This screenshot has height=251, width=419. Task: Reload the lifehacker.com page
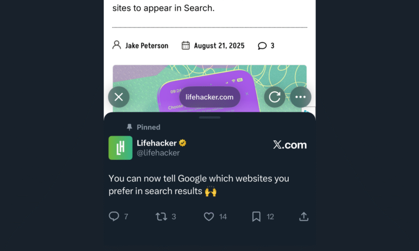click(274, 97)
